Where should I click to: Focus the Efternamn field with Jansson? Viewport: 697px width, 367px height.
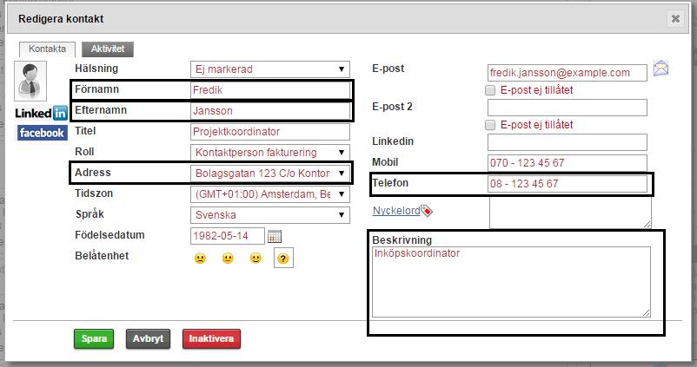point(269,111)
